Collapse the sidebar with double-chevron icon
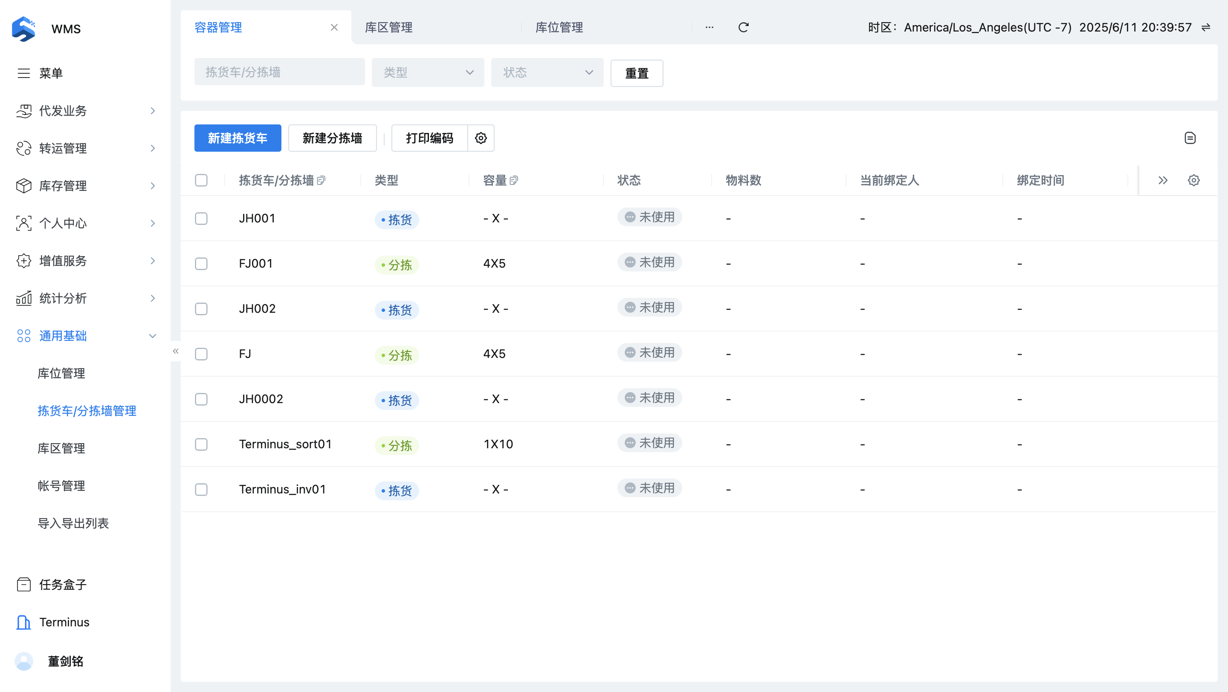This screenshot has width=1228, height=692. tap(175, 351)
